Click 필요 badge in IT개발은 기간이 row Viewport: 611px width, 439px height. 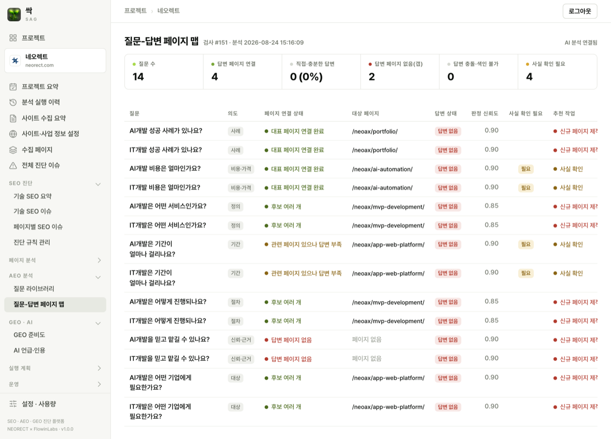[x=526, y=273]
